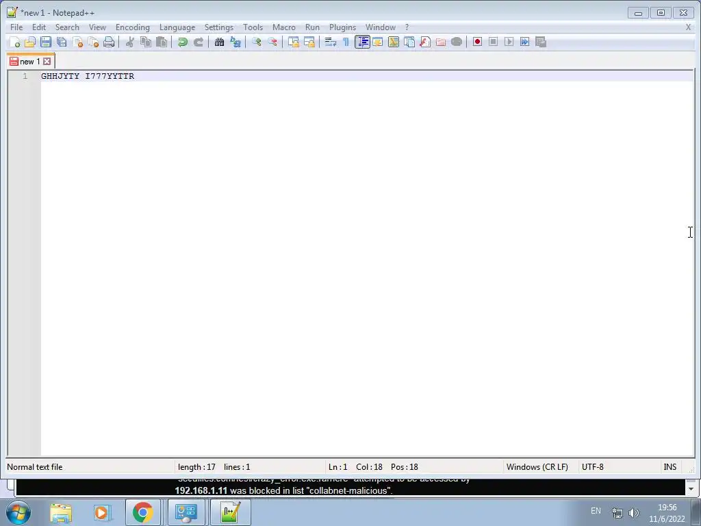
Task: Print the document with the printer icon
Action: [109, 42]
